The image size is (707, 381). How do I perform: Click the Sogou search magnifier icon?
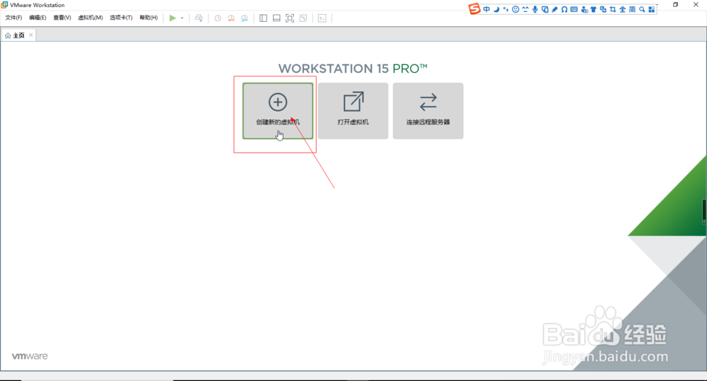pos(642,9)
